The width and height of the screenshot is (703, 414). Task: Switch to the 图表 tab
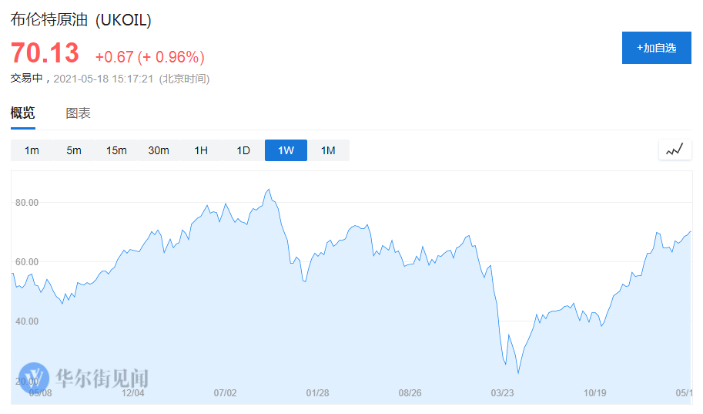(79, 113)
